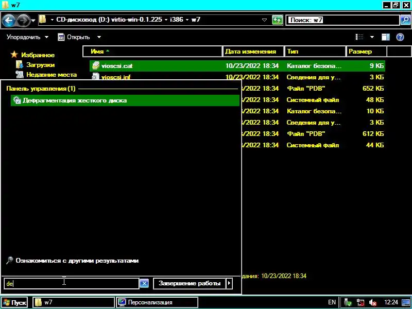Click the Start menu search box containing 'de'
The height and width of the screenshot is (309, 412).
(71, 284)
